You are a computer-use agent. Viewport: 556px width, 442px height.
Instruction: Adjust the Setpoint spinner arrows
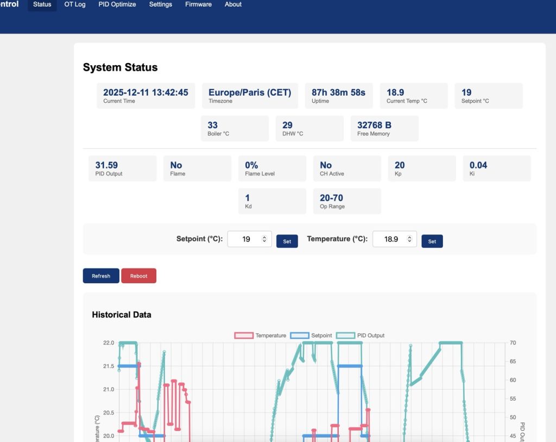tap(264, 239)
